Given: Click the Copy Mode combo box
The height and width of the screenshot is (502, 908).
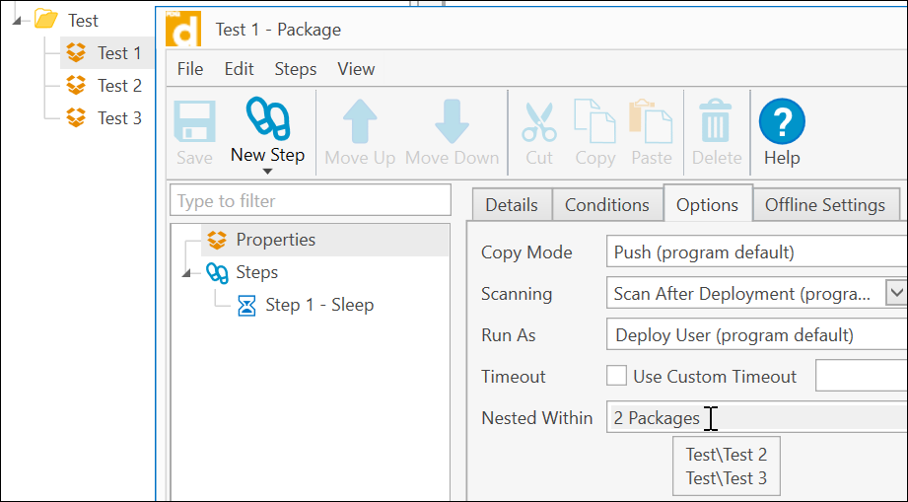Looking at the screenshot, I should coord(755,251).
